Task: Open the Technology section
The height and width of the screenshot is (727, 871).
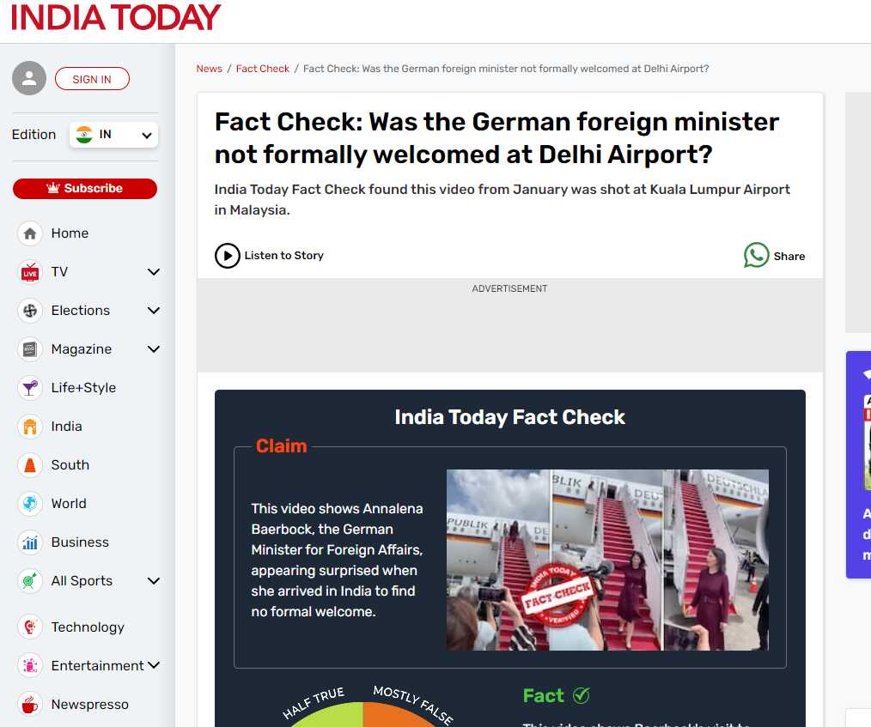Action: click(88, 627)
